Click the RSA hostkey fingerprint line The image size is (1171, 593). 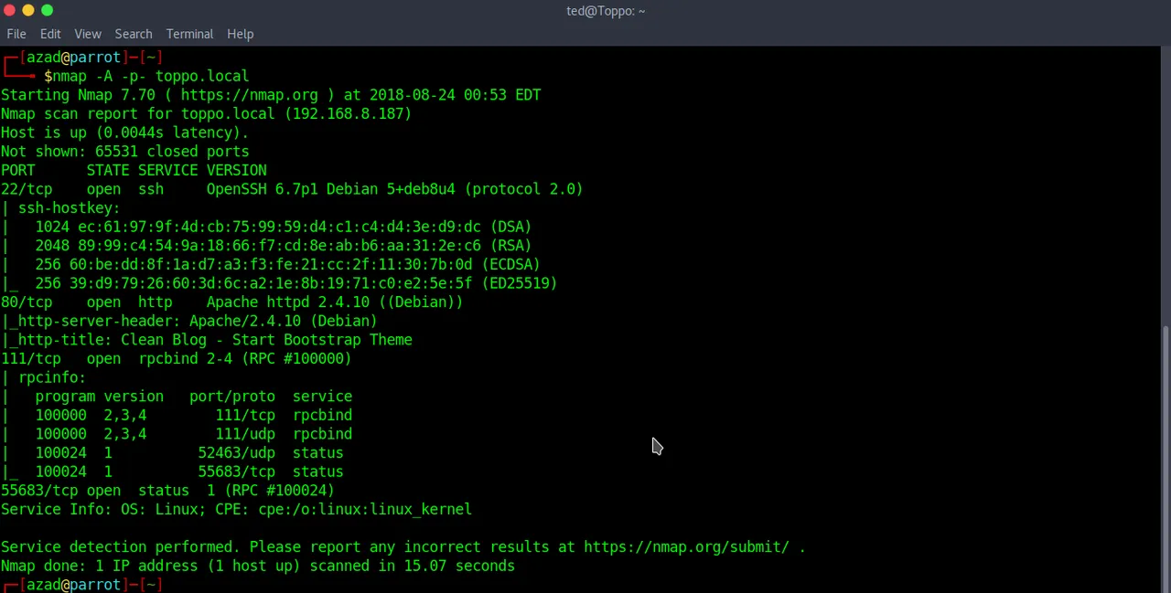pyautogui.click(x=266, y=246)
